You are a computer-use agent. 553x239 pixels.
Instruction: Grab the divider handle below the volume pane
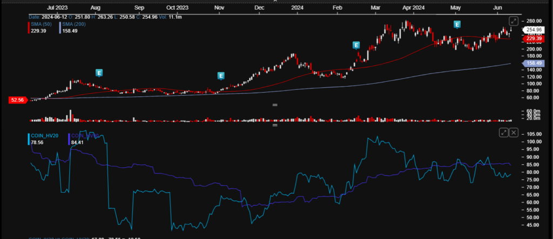click(x=275, y=125)
